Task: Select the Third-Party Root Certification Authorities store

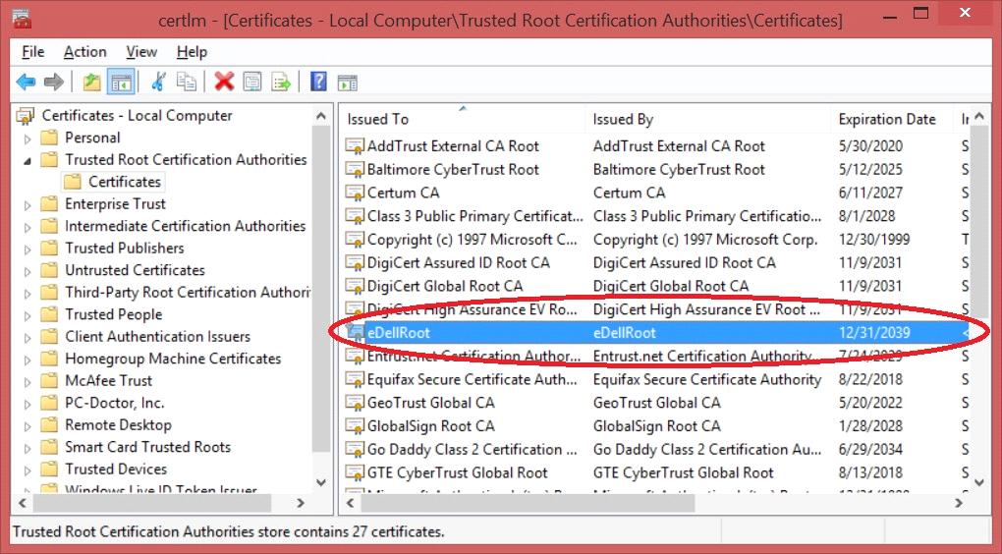Action: (x=188, y=293)
